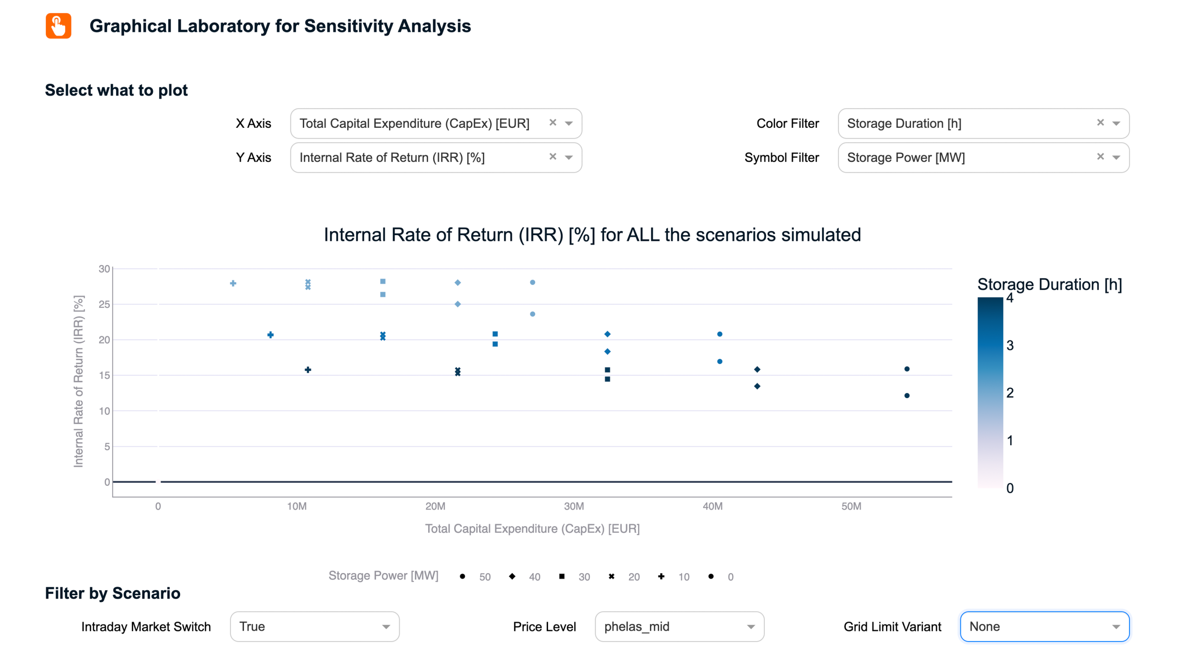Clear the Color Filter selection

click(x=1100, y=123)
